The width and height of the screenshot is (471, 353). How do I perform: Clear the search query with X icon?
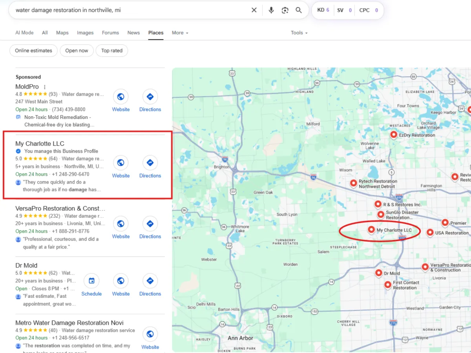[x=254, y=10]
